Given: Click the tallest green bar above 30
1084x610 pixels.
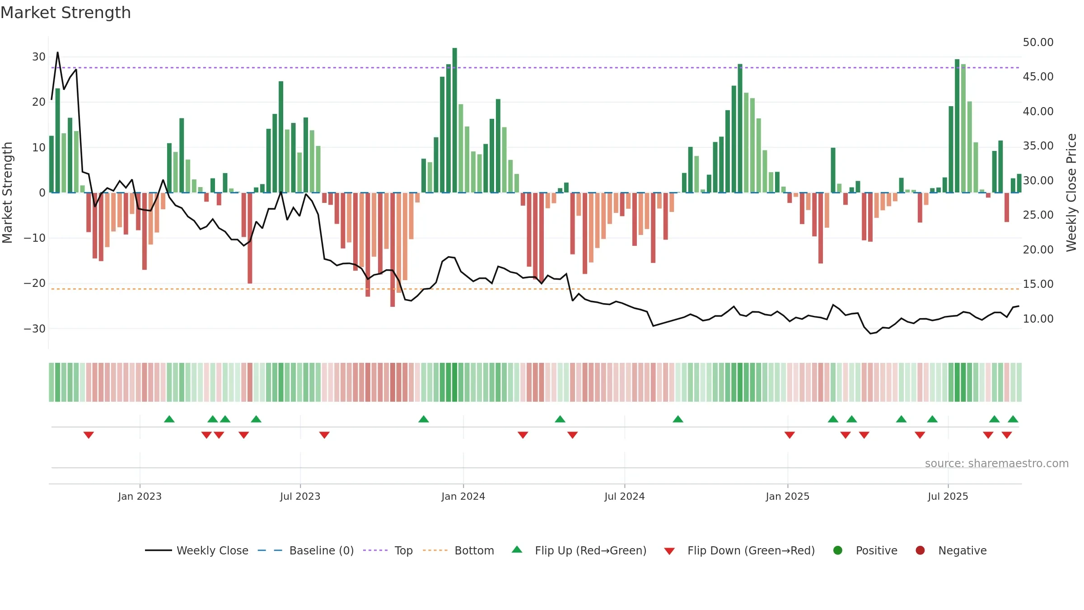Looking at the screenshot, I should (x=455, y=120).
